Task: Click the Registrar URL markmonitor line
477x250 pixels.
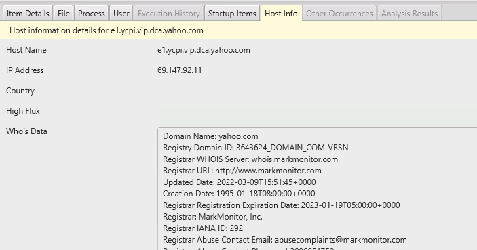Action: click(242, 171)
